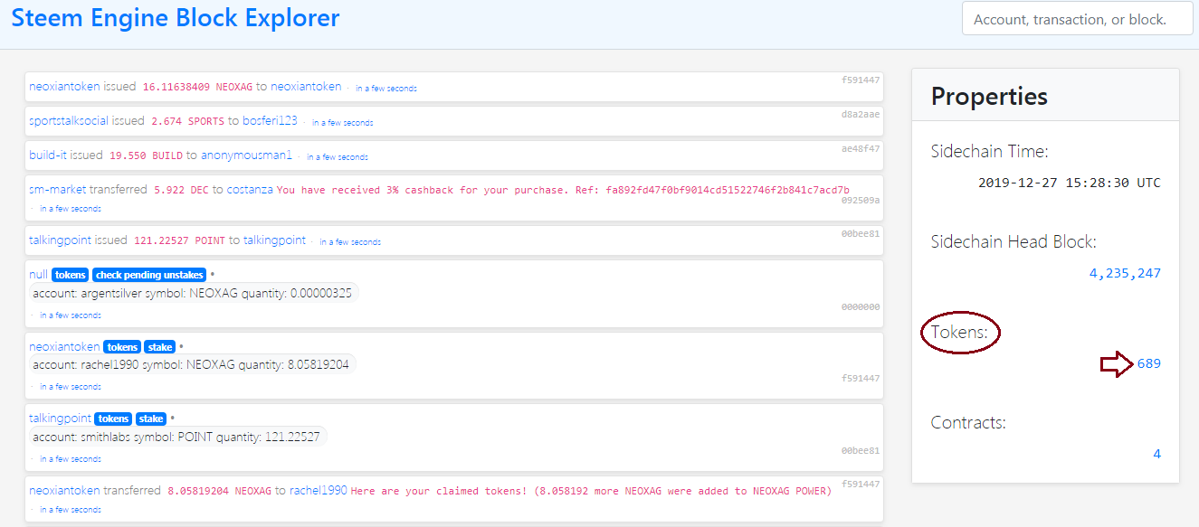Image resolution: width=1199 pixels, height=527 pixels.
Task: Open sidechain head block 4,235,247
Action: [x=1124, y=273]
